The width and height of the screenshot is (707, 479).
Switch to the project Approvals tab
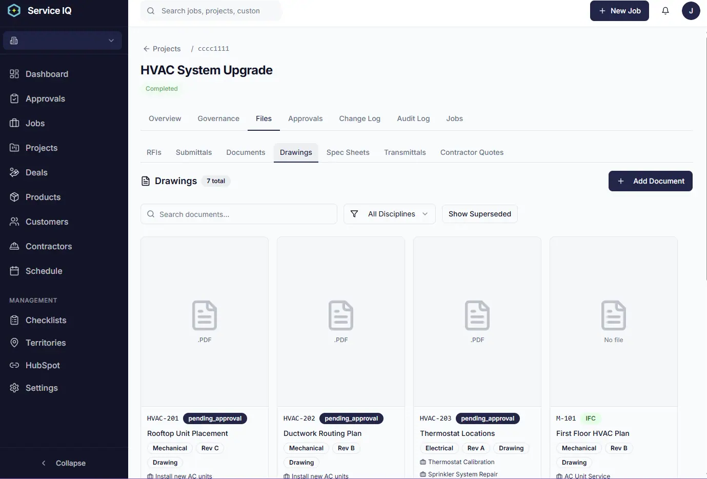point(305,118)
